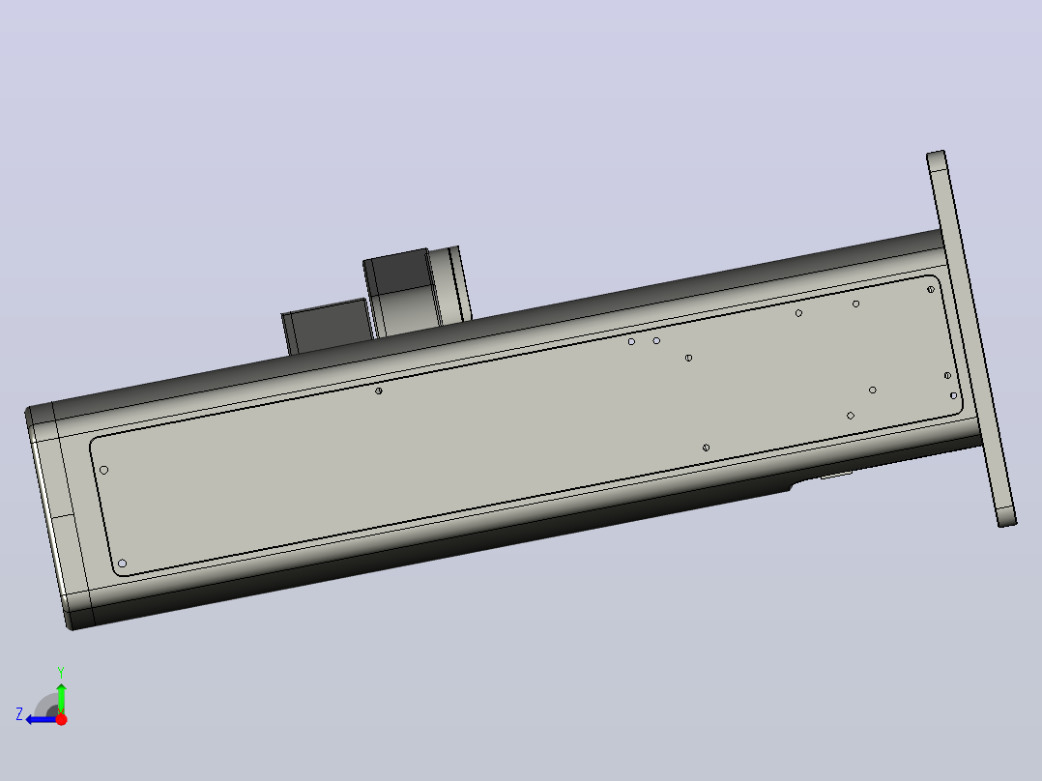The width and height of the screenshot is (1042, 781).
Task: Select the smaller dark box on top of housing
Action: tap(329, 327)
